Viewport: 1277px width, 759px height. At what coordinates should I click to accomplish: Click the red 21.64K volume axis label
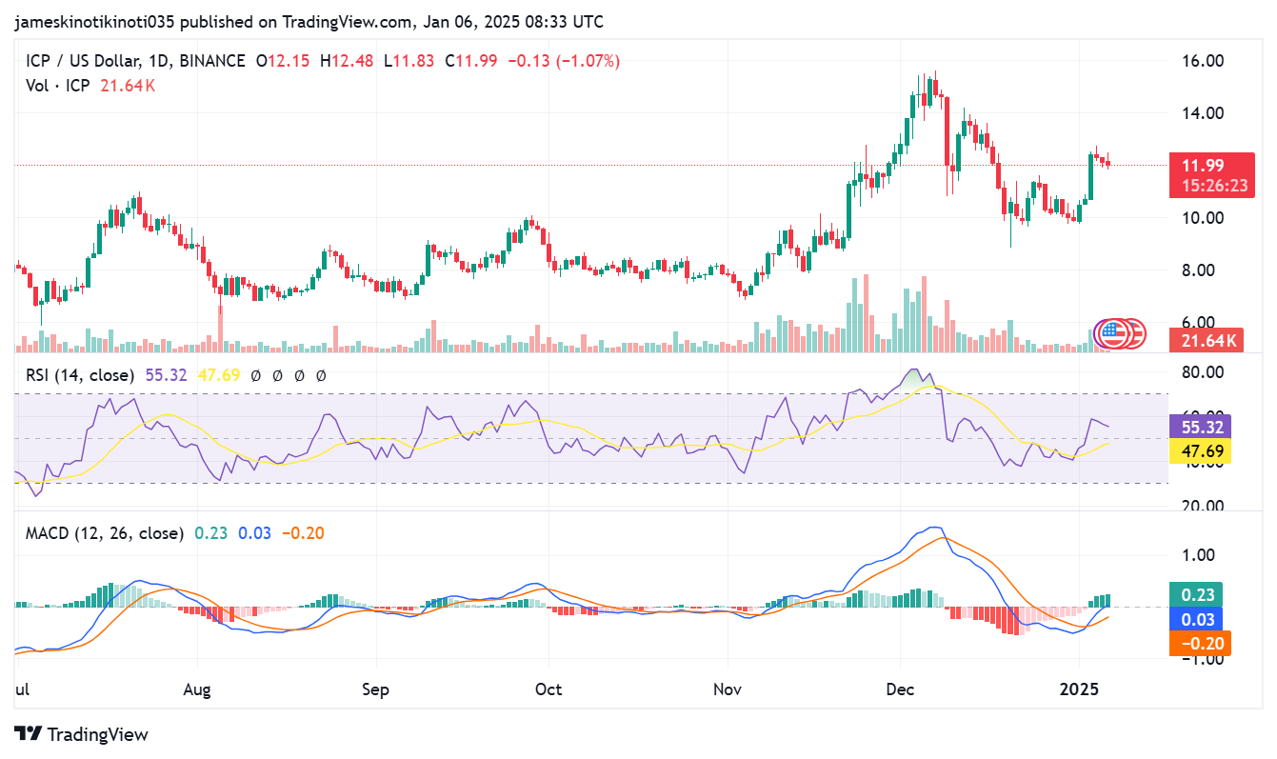click(x=1206, y=340)
